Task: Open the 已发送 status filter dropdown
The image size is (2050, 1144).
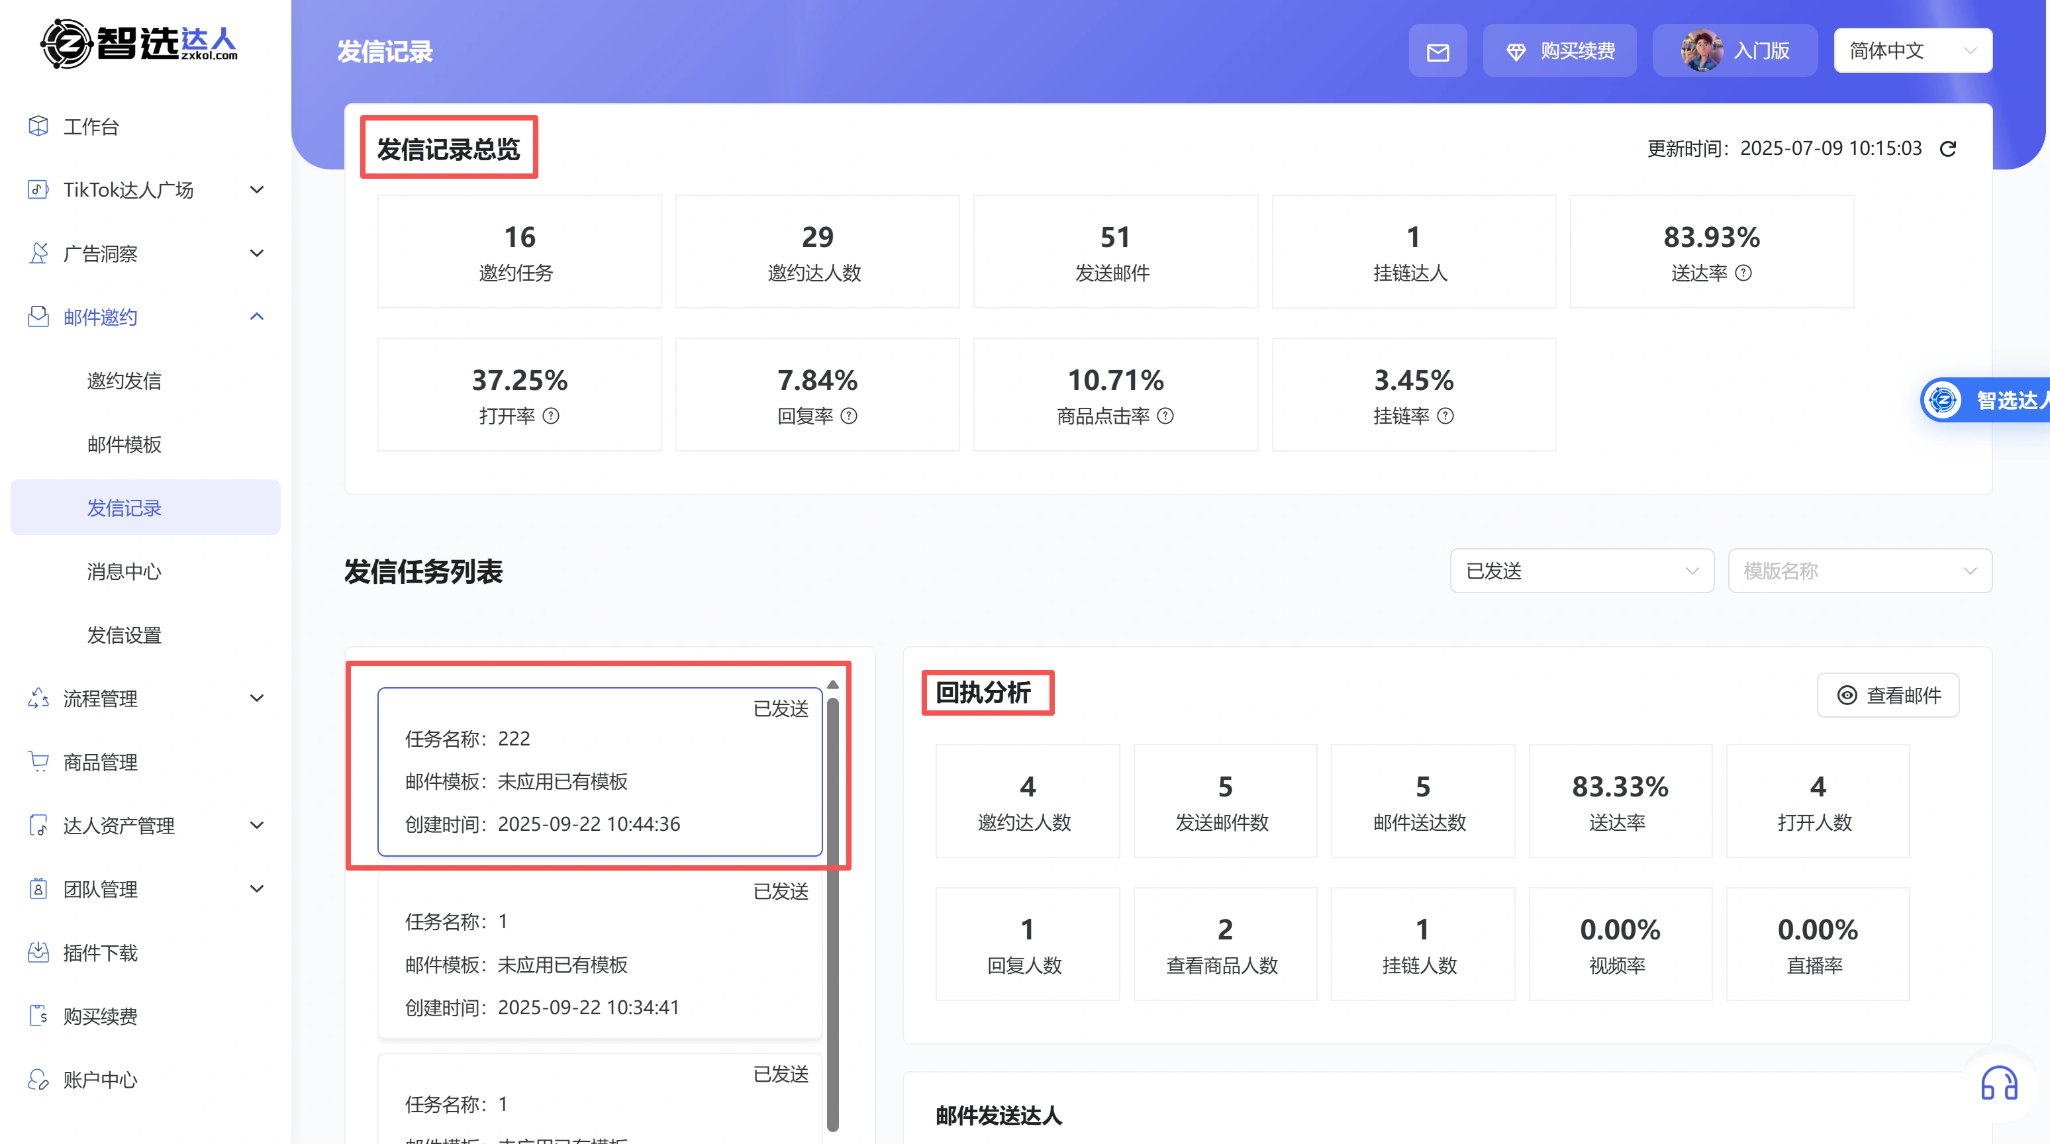Action: pos(1581,571)
